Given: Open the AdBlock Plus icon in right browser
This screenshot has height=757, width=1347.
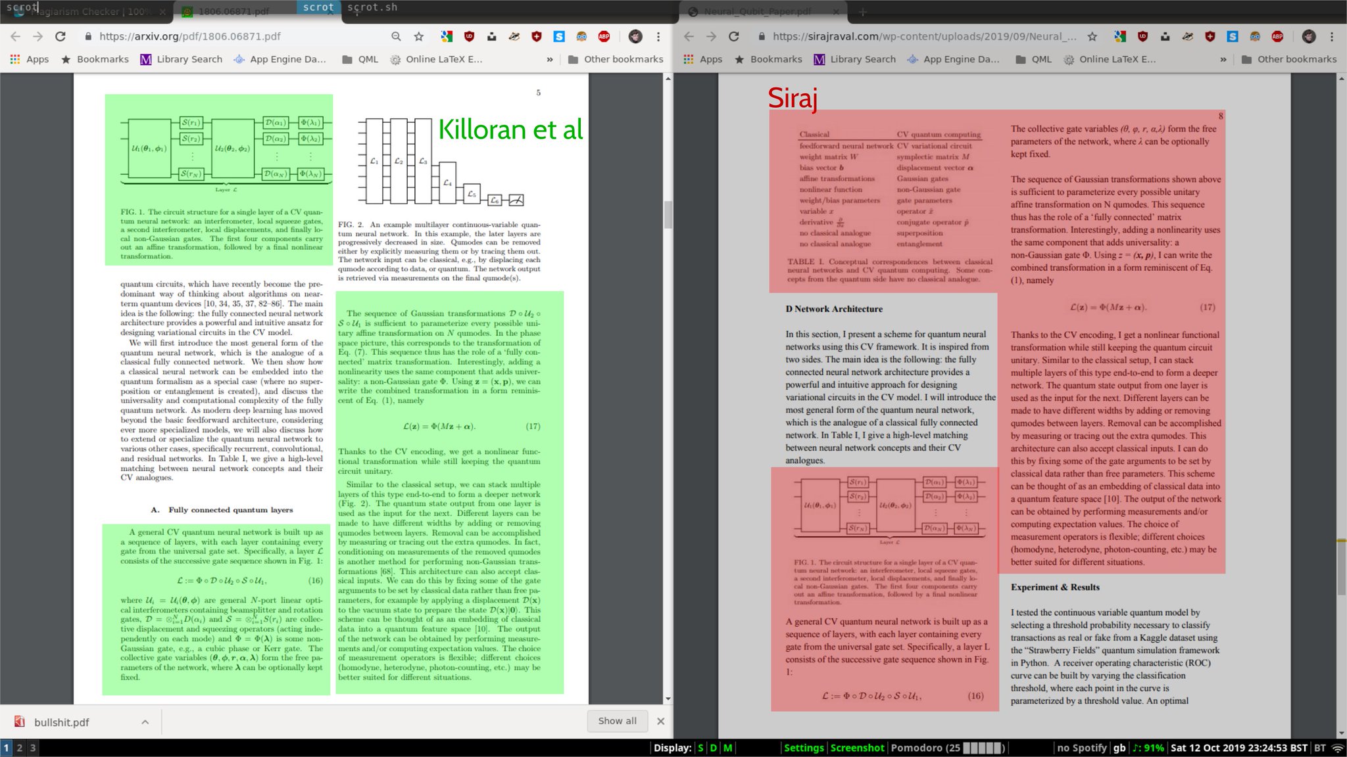Looking at the screenshot, I should 1277,36.
